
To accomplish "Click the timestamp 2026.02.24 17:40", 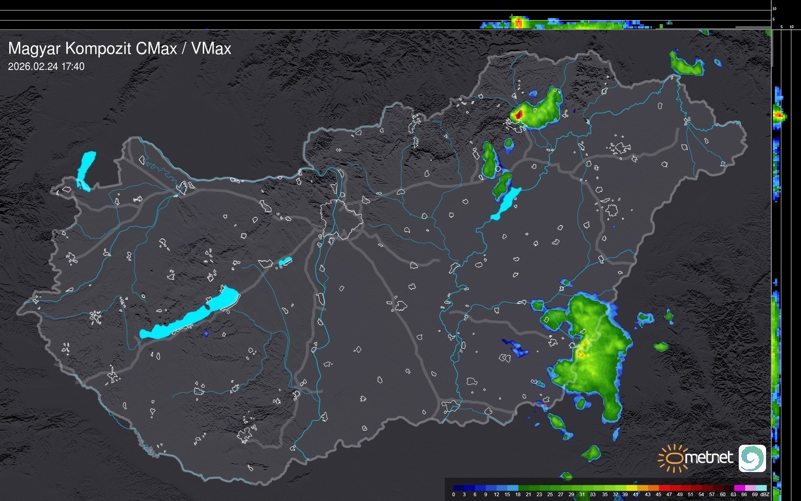I will tap(46, 66).
